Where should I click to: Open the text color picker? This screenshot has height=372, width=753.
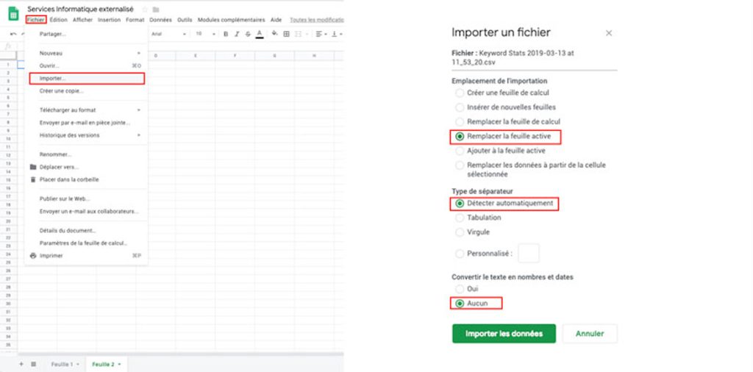click(x=260, y=34)
